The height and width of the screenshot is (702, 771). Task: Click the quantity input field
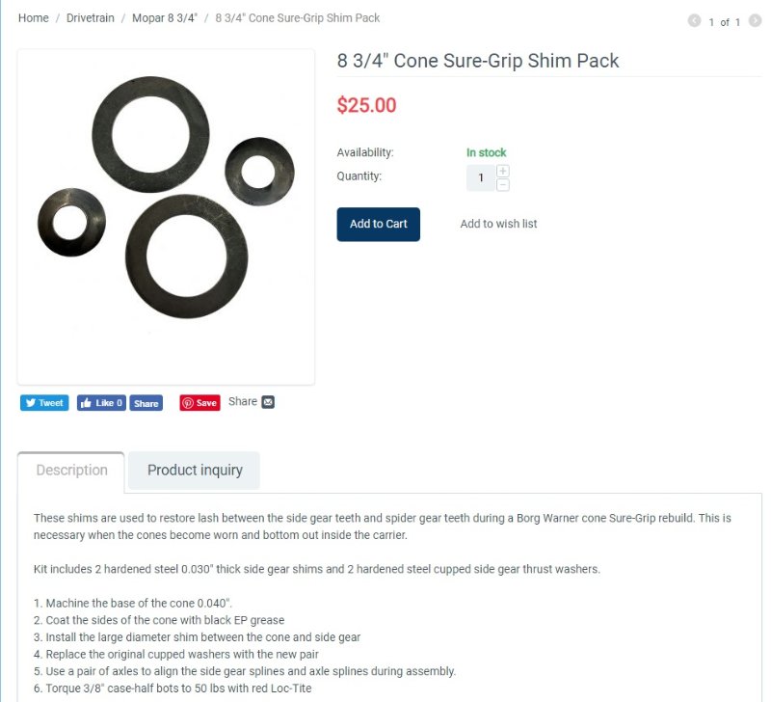[481, 177]
